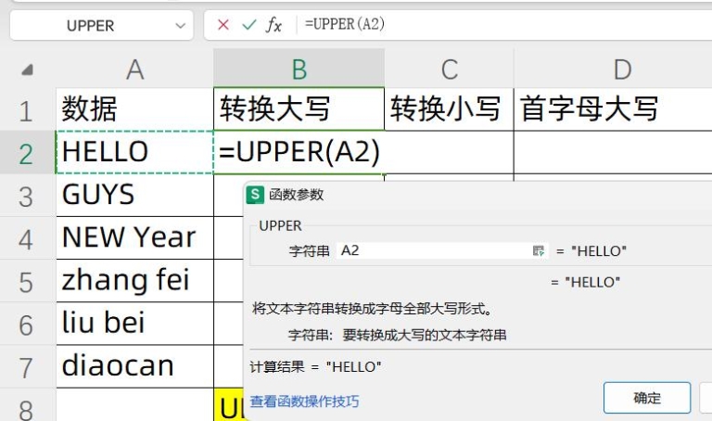Select row 6 header
Screen dimensions: 712x421
27,324
